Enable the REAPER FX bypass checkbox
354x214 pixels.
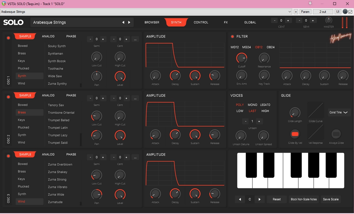[350, 12]
